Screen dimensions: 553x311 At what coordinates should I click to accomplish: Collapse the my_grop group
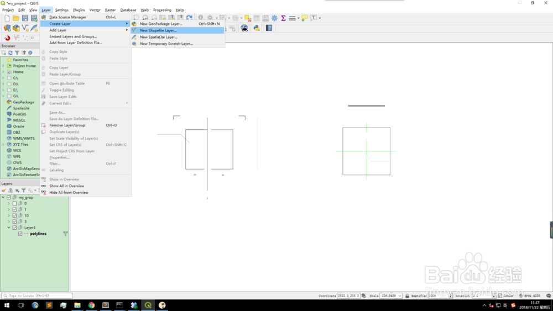click(x=3, y=197)
